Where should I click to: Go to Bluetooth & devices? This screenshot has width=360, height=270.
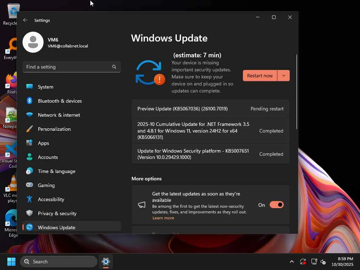click(72, 101)
